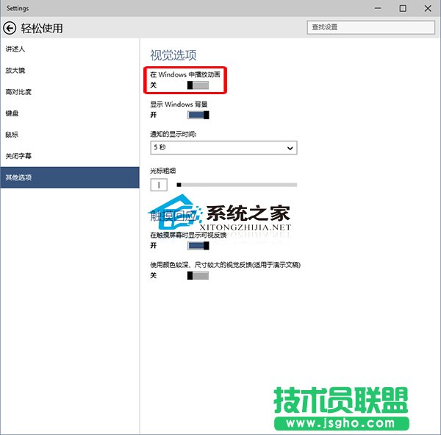Maximize the Settings window
The height and width of the screenshot is (435, 441).
[x=403, y=8]
